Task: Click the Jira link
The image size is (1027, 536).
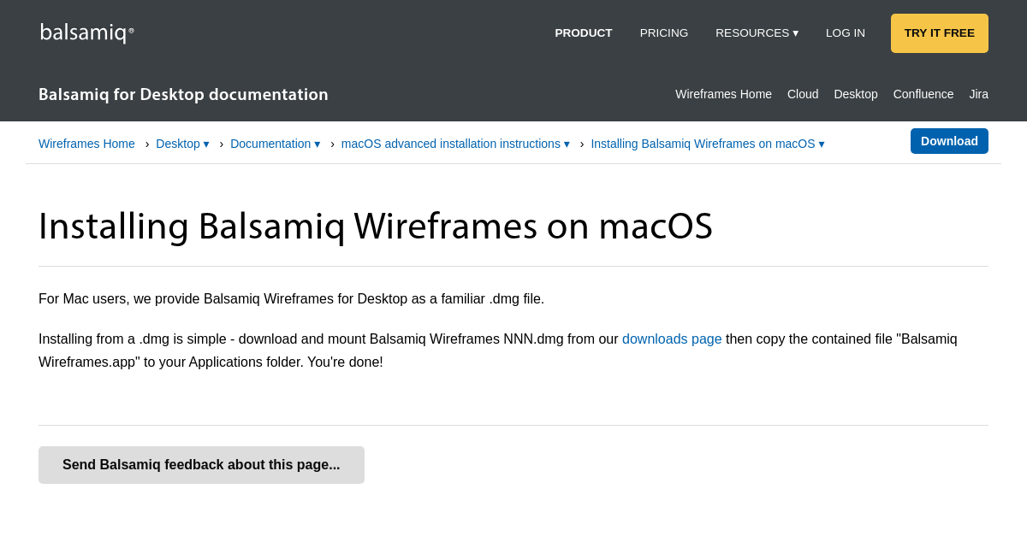Action: point(978,94)
